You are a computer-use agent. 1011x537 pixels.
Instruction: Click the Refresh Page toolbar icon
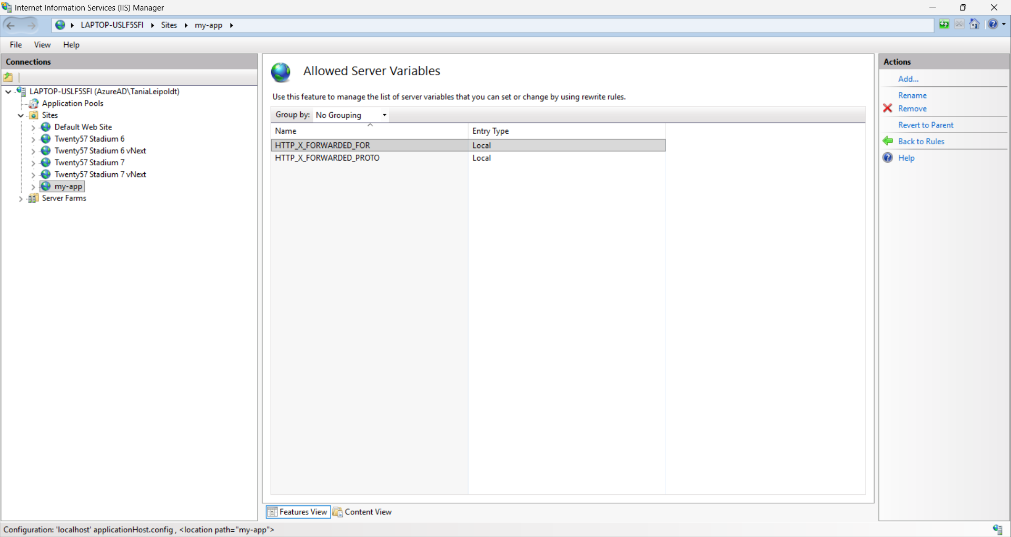[944, 24]
